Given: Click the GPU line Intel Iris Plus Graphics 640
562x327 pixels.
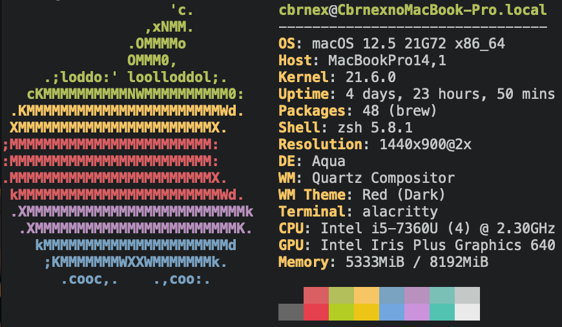Looking at the screenshot, I should pyautogui.click(x=417, y=246).
